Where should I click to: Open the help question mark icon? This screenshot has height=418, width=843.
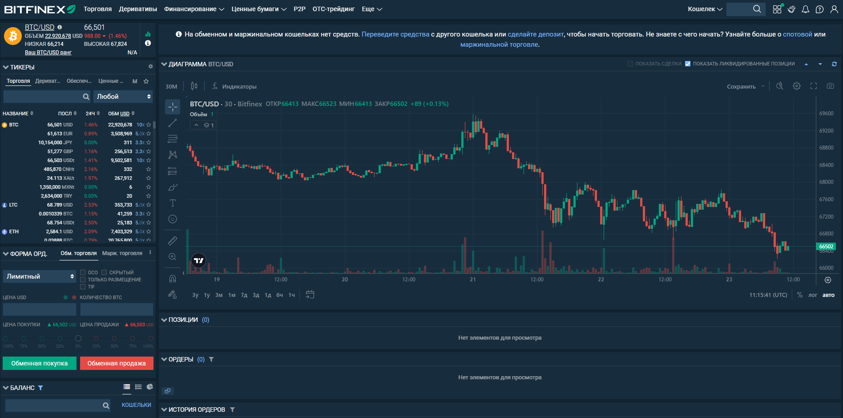(x=819, y=9)
